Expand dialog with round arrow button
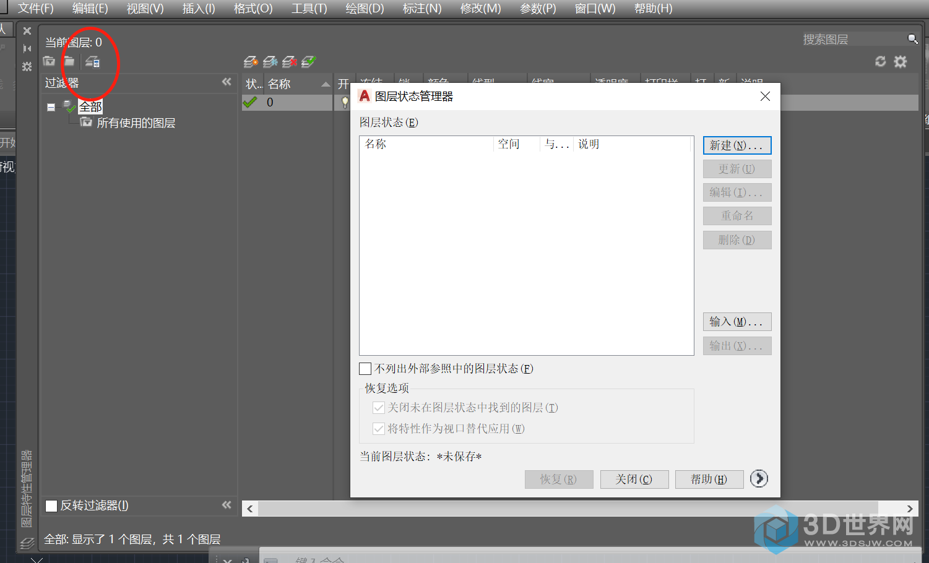 (759, 478)
